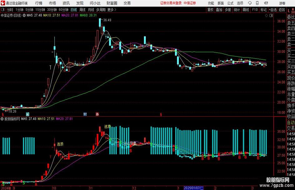Click the 财 financial marker on the chart
The image size is (295, 190).
(x=85, y=114)
